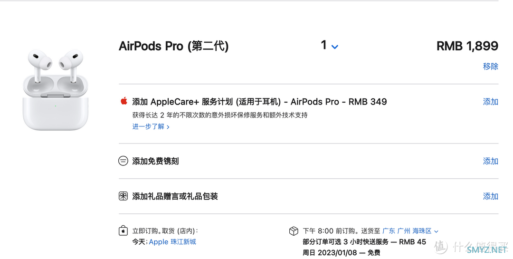The height and width of the screenshot is (259, 513).
Task: Remove AirPods Pro via 移除 link
Action: coord(490,67)
